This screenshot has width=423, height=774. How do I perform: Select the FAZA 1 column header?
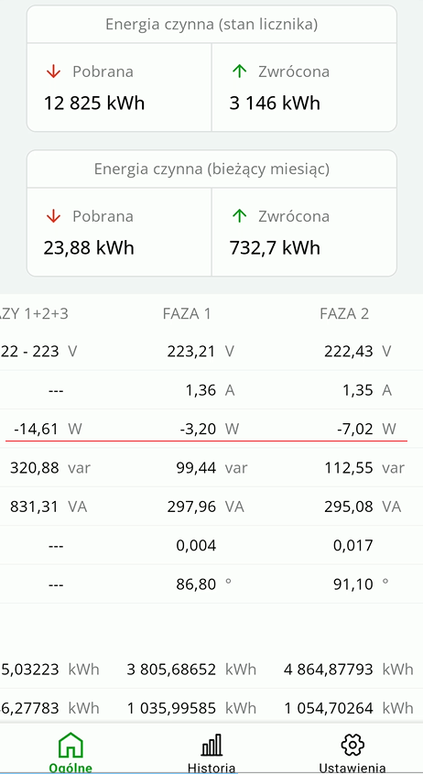coord(187,314)
